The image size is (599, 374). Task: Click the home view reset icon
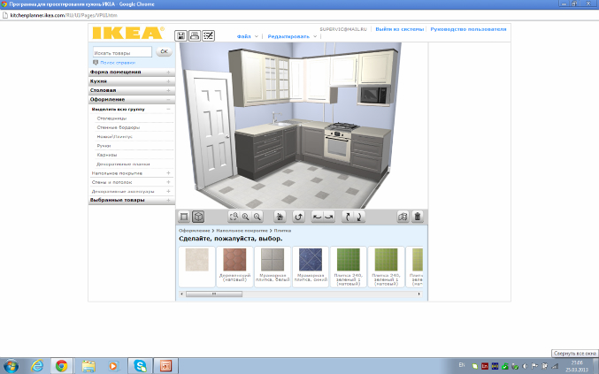279,217
